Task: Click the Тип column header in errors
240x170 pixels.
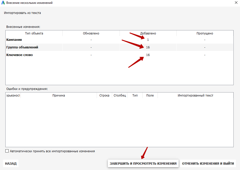Action: point(135,96)
